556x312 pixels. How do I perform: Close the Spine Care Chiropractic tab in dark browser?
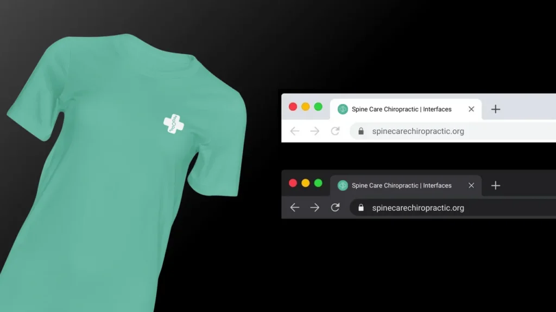pyautogui.click(x=471, y=185)
